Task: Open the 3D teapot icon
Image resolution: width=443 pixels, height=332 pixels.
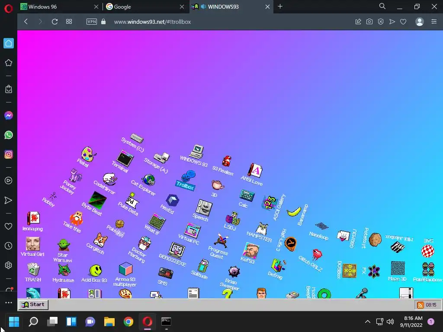Action: [218, 185]
